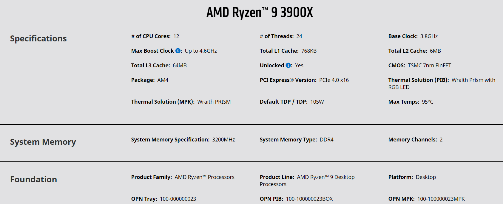
Task: Click the System Memory Specification 3200MHz value
Action: coord(223,140)
